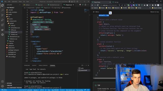Click the Split Editor Right icon
The width and height of the screenshot is (163, 91).
pos(85,5)
